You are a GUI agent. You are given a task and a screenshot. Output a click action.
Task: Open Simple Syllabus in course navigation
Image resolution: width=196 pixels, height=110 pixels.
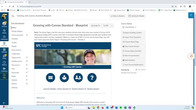[x=17, y=31]
